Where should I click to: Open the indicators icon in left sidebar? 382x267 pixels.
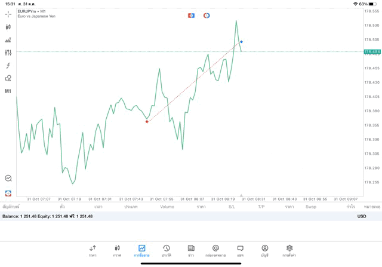(8, 40)
